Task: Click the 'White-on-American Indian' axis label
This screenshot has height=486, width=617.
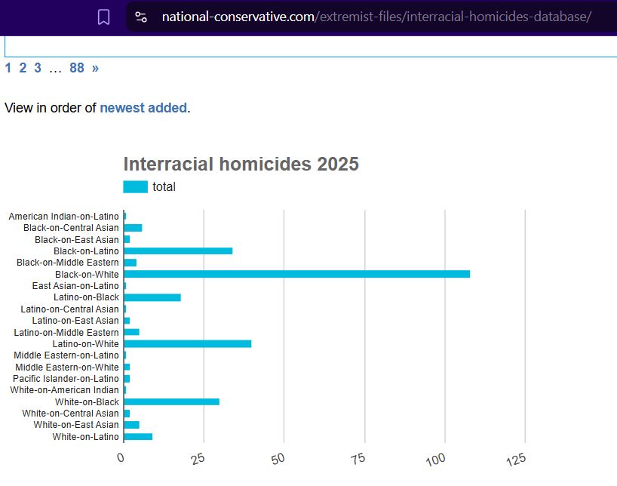Action: [65, 390]
